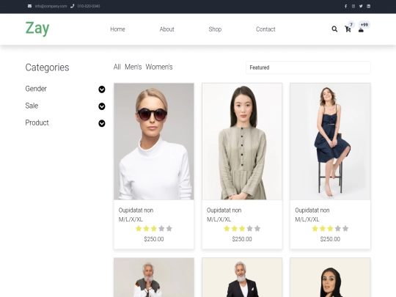The image size is (396, 297).
Task: Click the Categories heading
Action: [x=47, y=67]
